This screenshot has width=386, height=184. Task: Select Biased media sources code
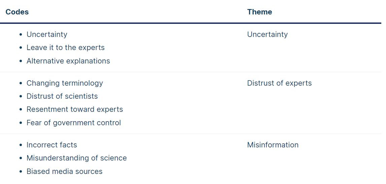[64, 171]
